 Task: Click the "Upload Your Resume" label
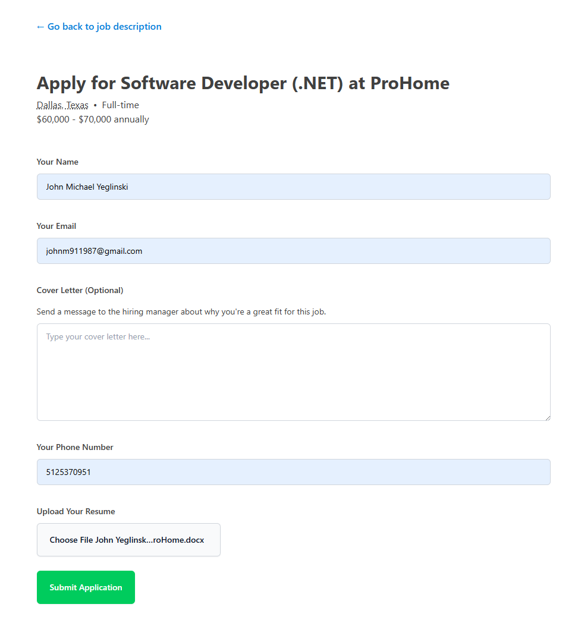tap(76, 511)
